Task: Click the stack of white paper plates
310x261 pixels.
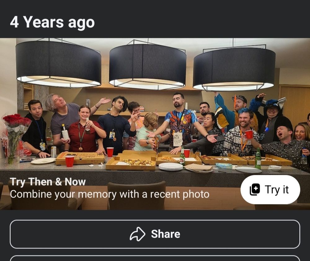Action: click(x=171, y=167)
